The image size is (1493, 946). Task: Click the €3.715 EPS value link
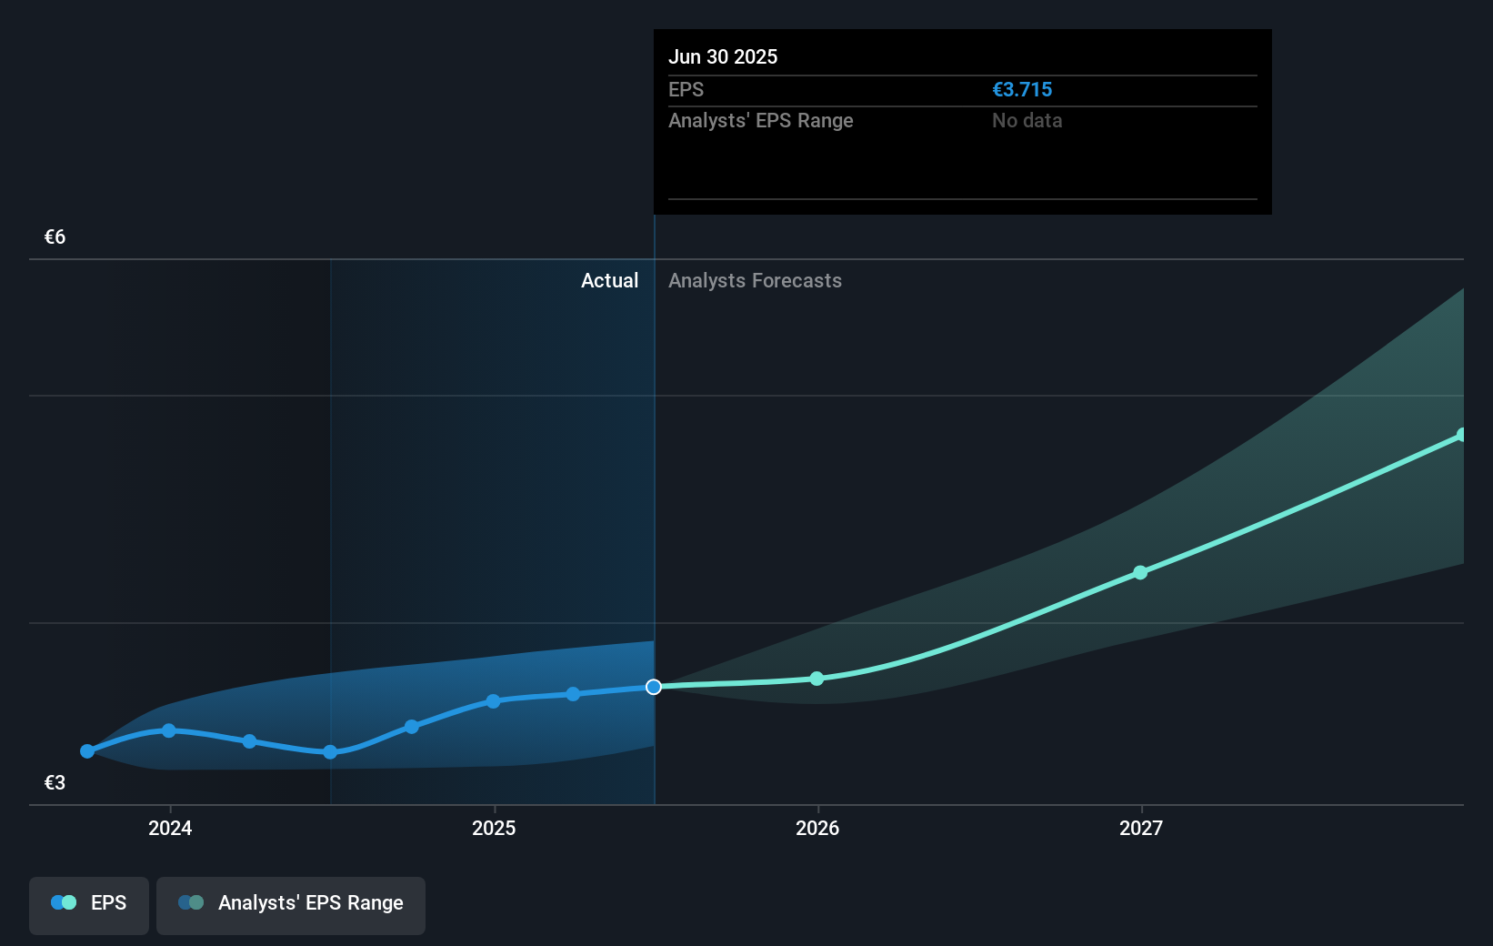[x=1022, y=89]
